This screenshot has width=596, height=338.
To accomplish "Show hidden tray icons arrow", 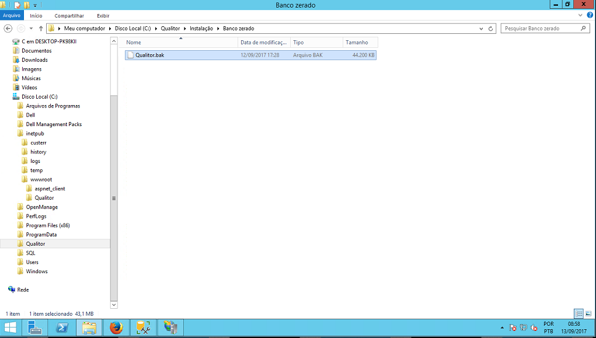I will (503, 327).
